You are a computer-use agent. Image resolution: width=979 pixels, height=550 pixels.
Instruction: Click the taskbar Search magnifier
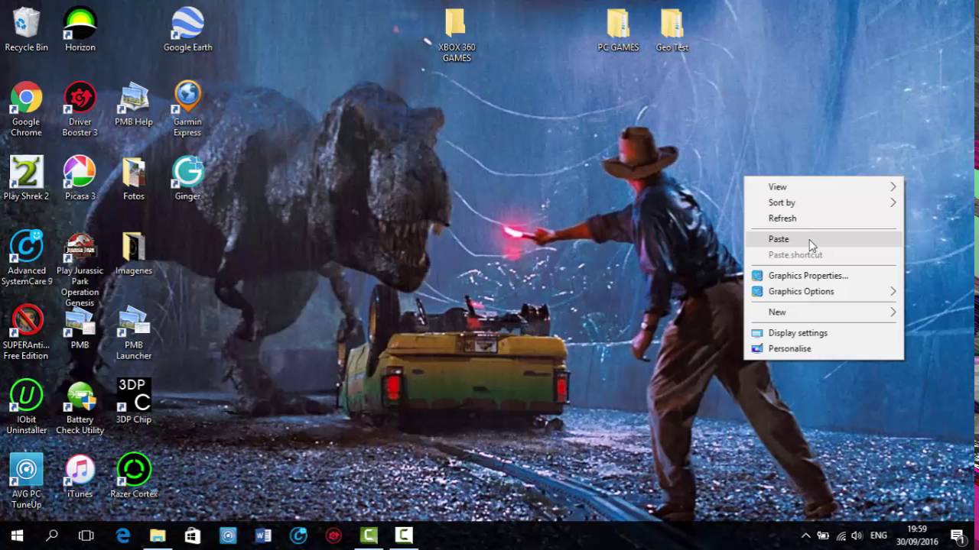tap(52, 535)
